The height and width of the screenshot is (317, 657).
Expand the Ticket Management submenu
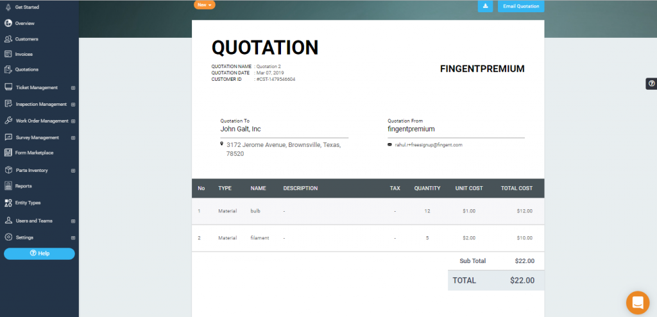pos(73,88)
